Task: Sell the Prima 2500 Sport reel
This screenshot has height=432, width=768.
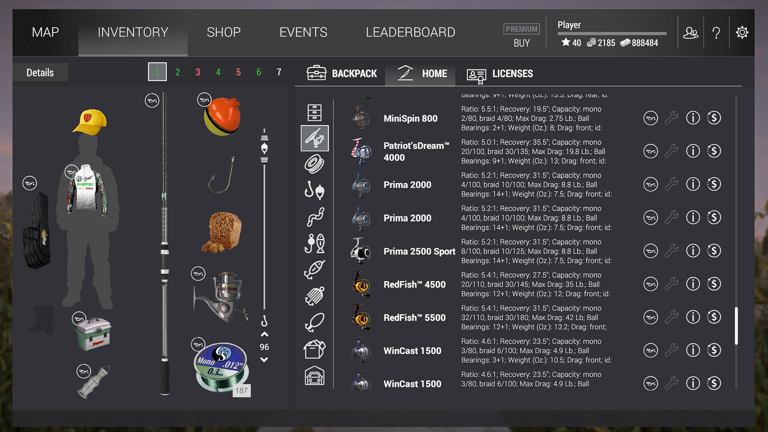Action: point(714,251)
